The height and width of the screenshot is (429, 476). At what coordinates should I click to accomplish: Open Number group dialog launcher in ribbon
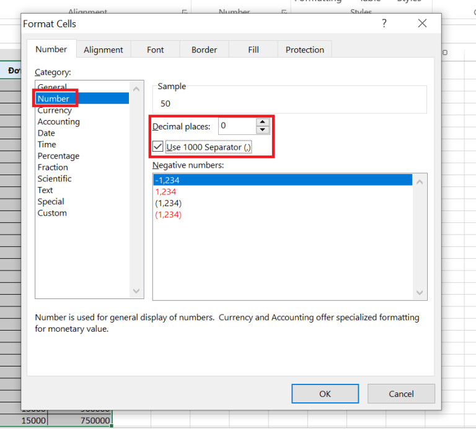point(284,12)
